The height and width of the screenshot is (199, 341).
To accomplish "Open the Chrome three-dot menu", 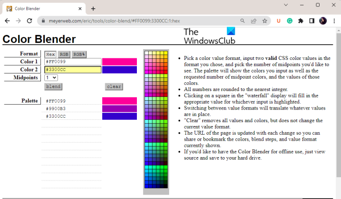I will (334, 21).
